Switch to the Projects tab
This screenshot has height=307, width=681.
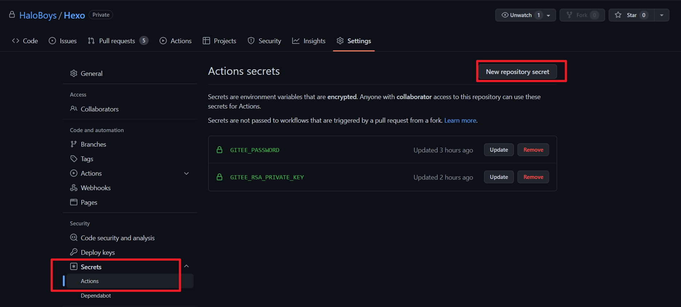219,41
